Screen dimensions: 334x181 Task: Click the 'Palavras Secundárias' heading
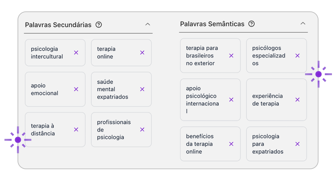coord(58,24)
